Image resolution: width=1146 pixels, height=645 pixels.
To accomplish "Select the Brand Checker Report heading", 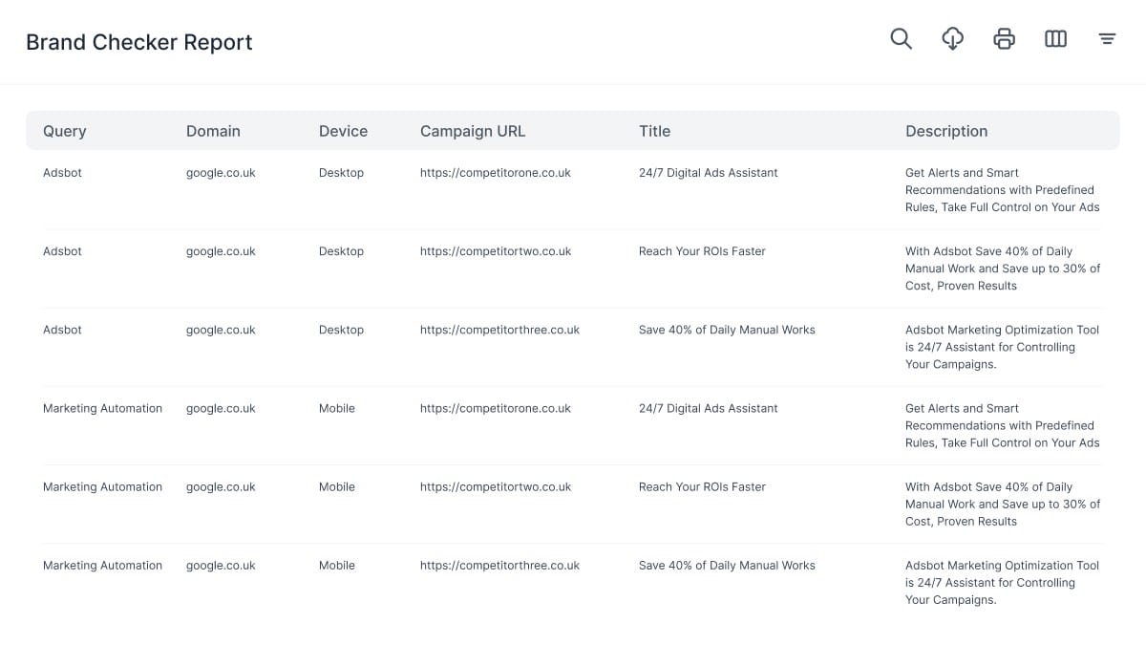I will (139, 42).
